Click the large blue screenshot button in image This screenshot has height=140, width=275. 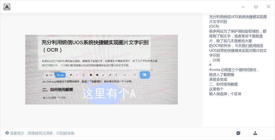(145, 75)
